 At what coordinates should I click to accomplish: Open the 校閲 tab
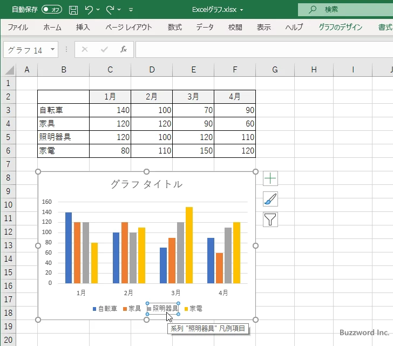coord(235,27)
